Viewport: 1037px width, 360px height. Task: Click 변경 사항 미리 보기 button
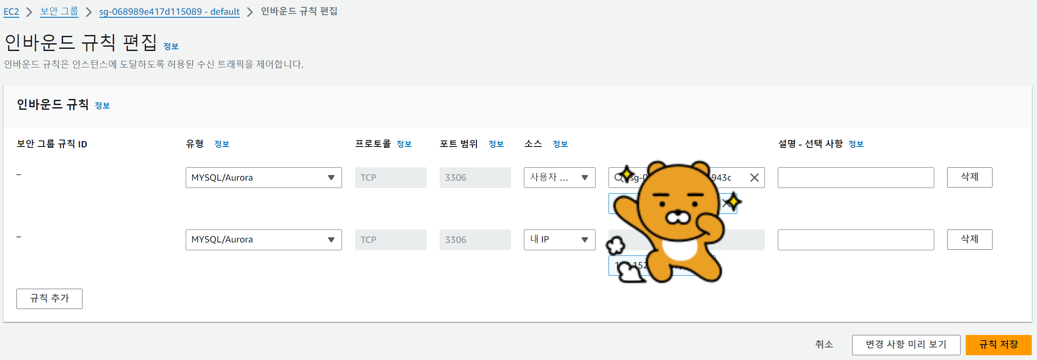click(x=906, y=345)
